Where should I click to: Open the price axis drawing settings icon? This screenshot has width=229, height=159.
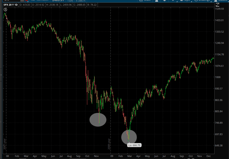(217, 5)
